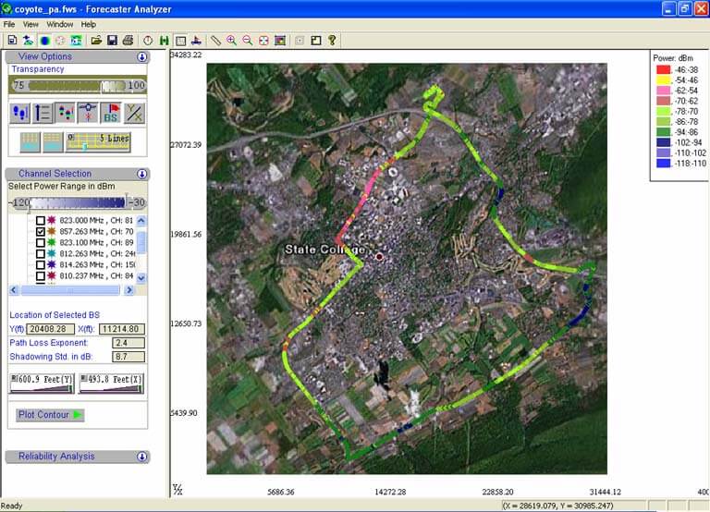Screen dimensions: 710x512
Task: Click the yellow question mark help icon
Action: point(332,41)
